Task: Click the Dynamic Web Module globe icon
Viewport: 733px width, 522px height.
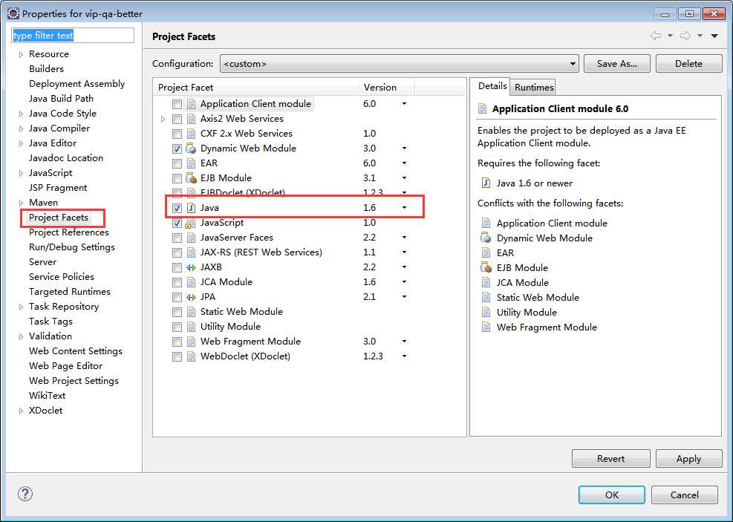Action: point(191,149)
